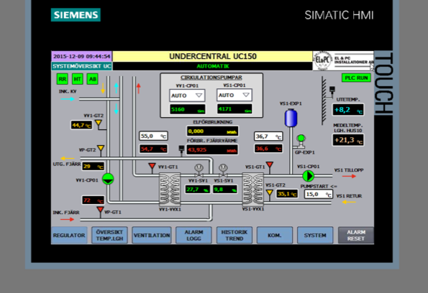Click the VS1-CP01 green pump symbol

click(309, 176)
